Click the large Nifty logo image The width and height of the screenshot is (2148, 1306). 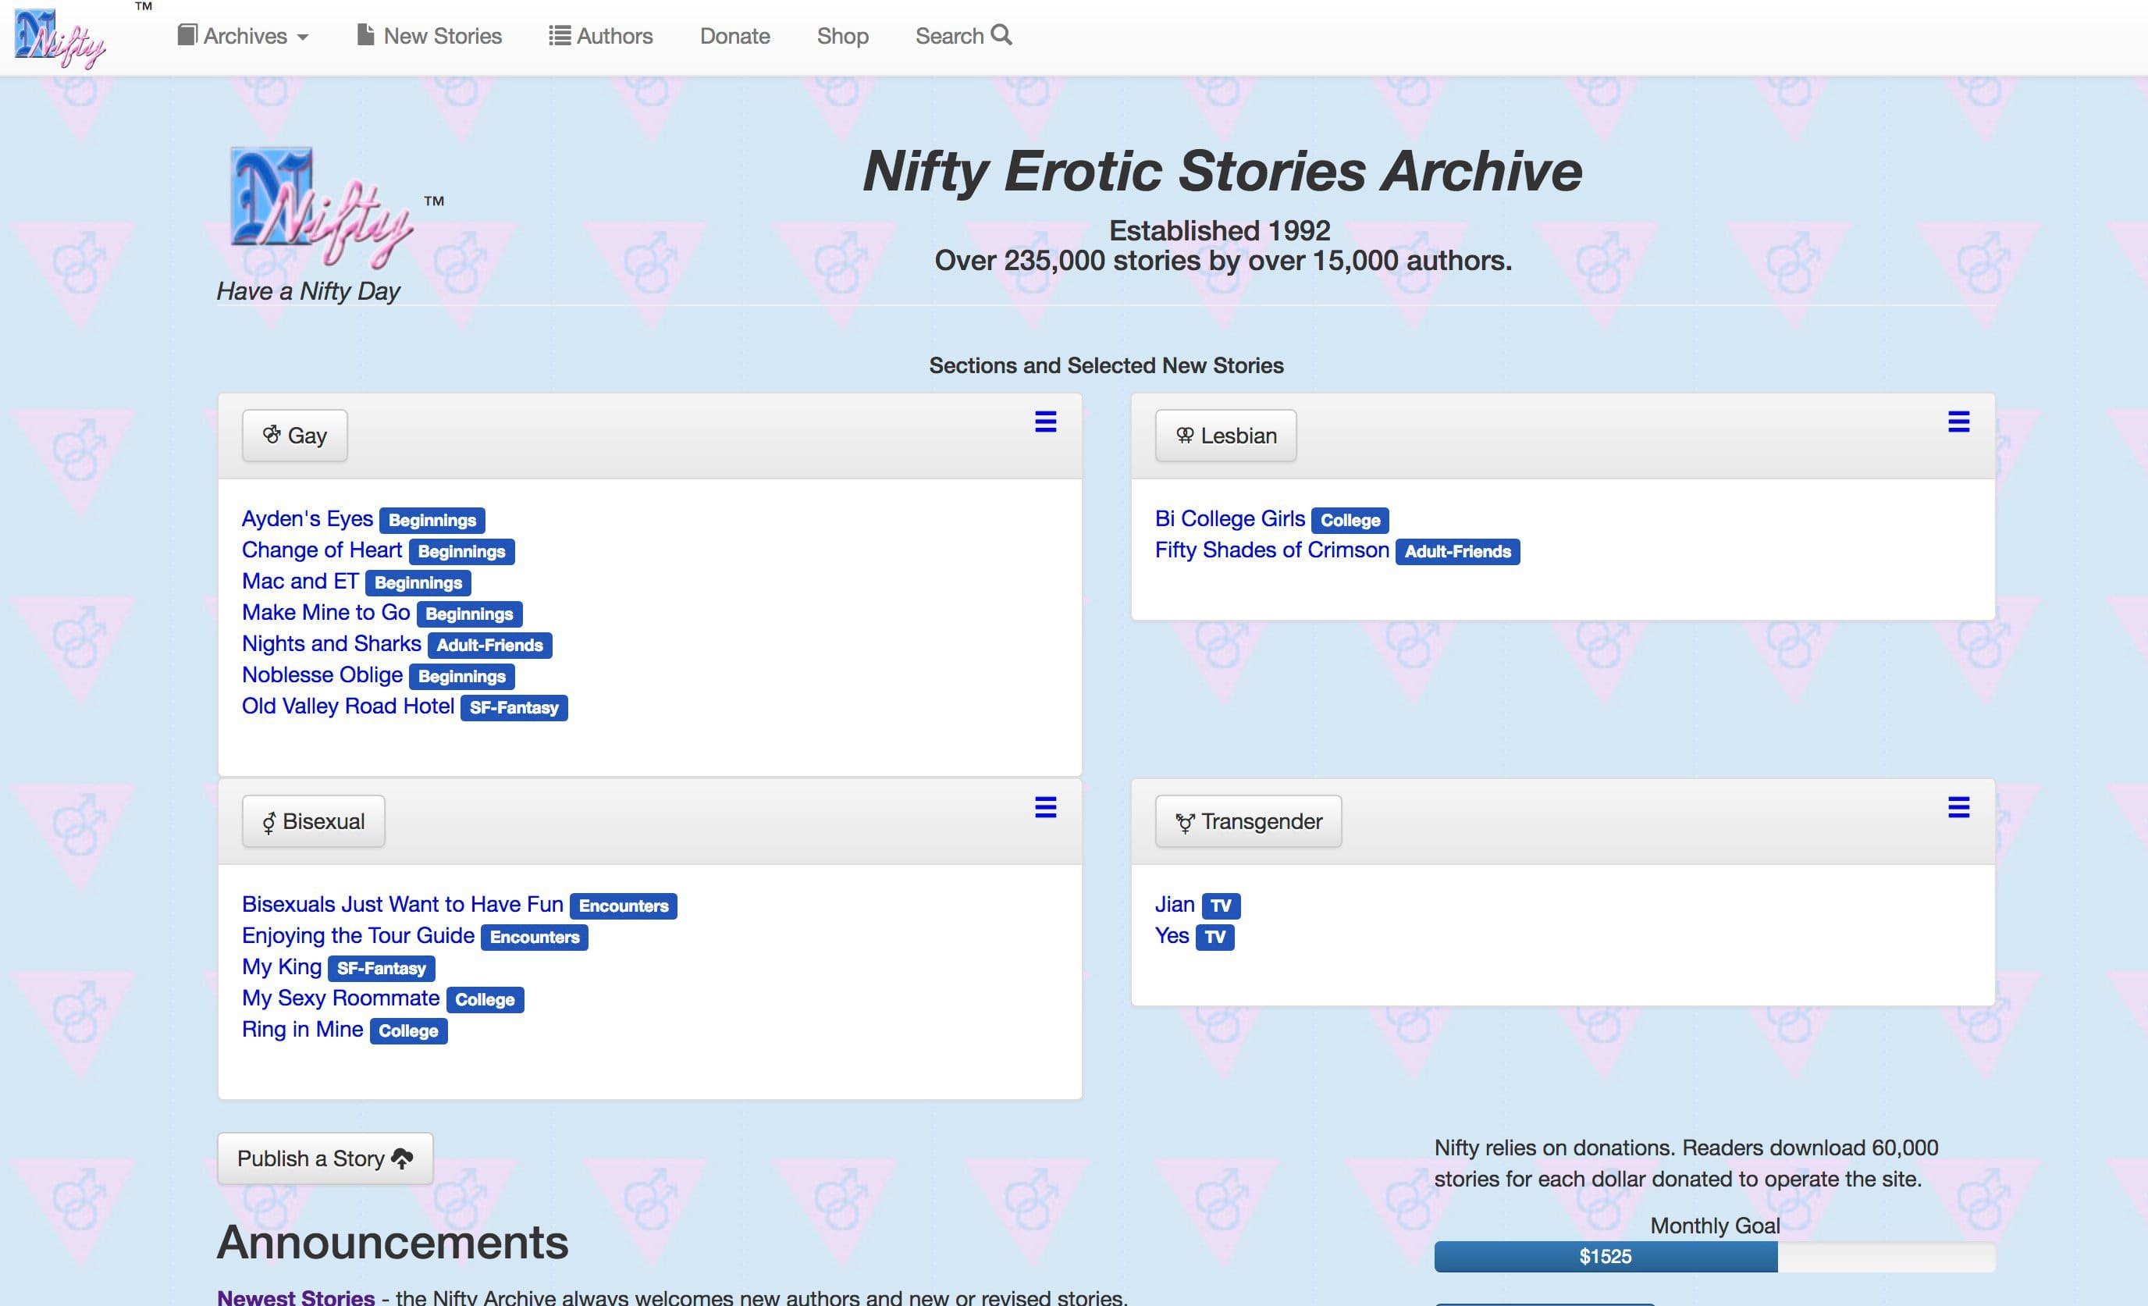[321, 208]
